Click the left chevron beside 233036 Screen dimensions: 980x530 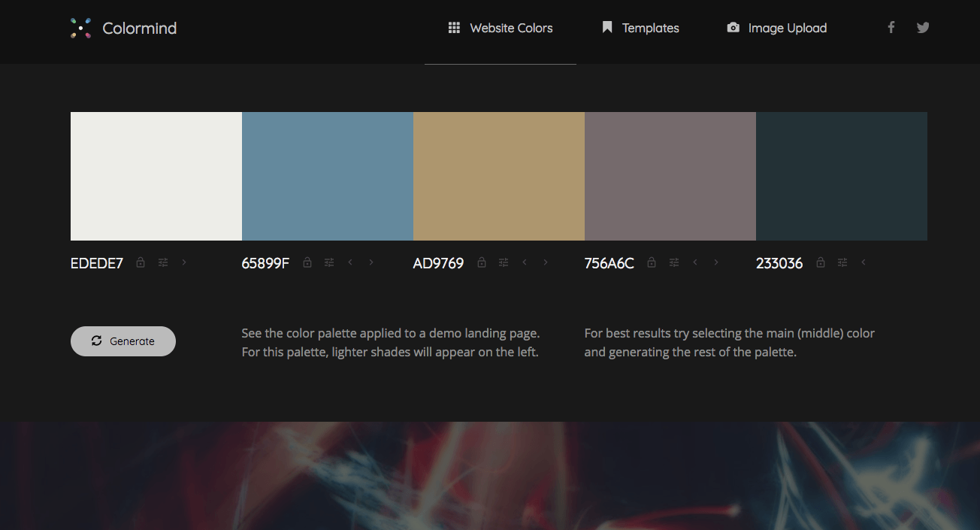[x=863, y=262]
